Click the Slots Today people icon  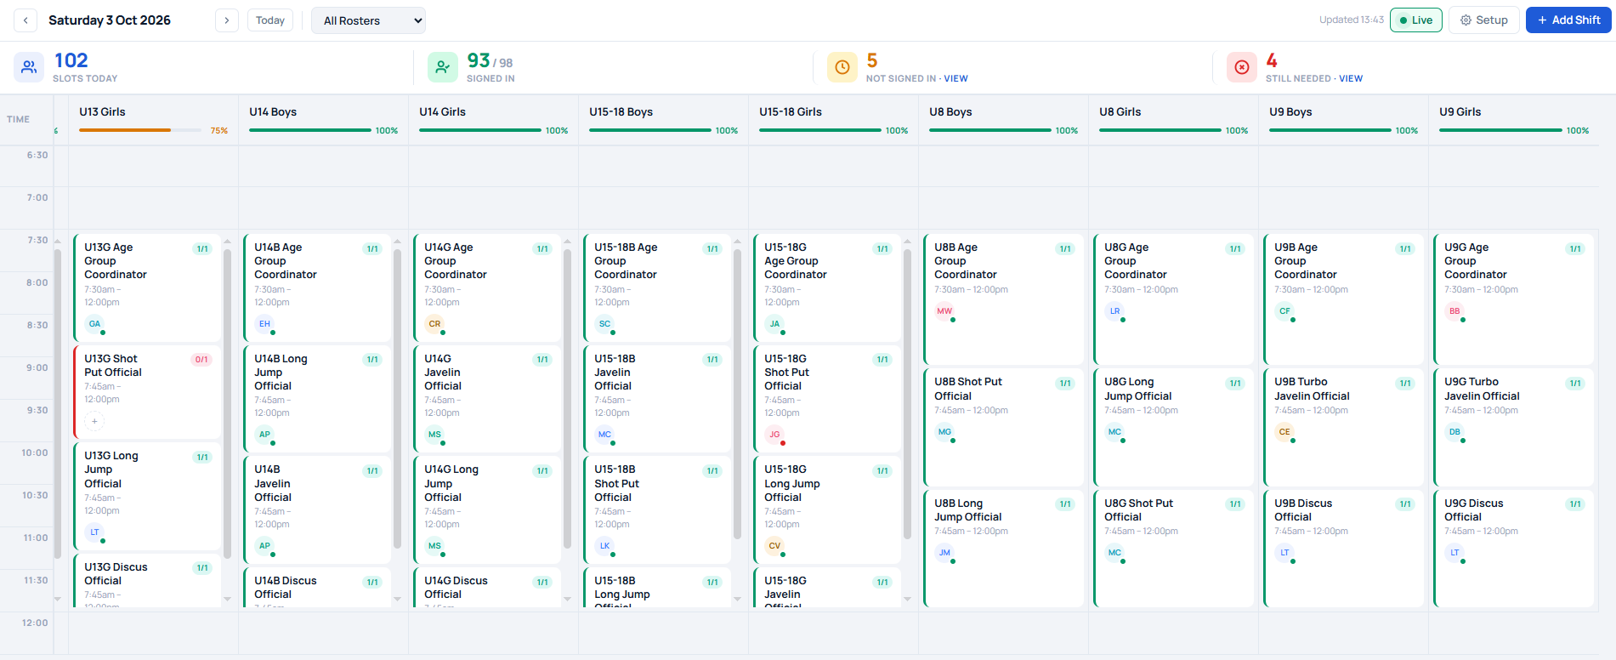[29, 67]
